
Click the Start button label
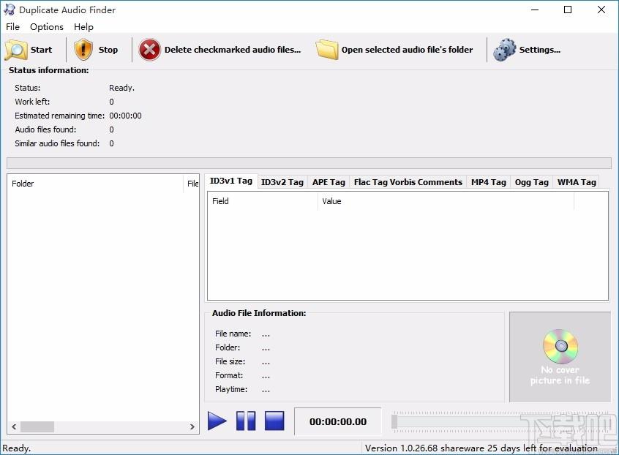pos(41,50)
